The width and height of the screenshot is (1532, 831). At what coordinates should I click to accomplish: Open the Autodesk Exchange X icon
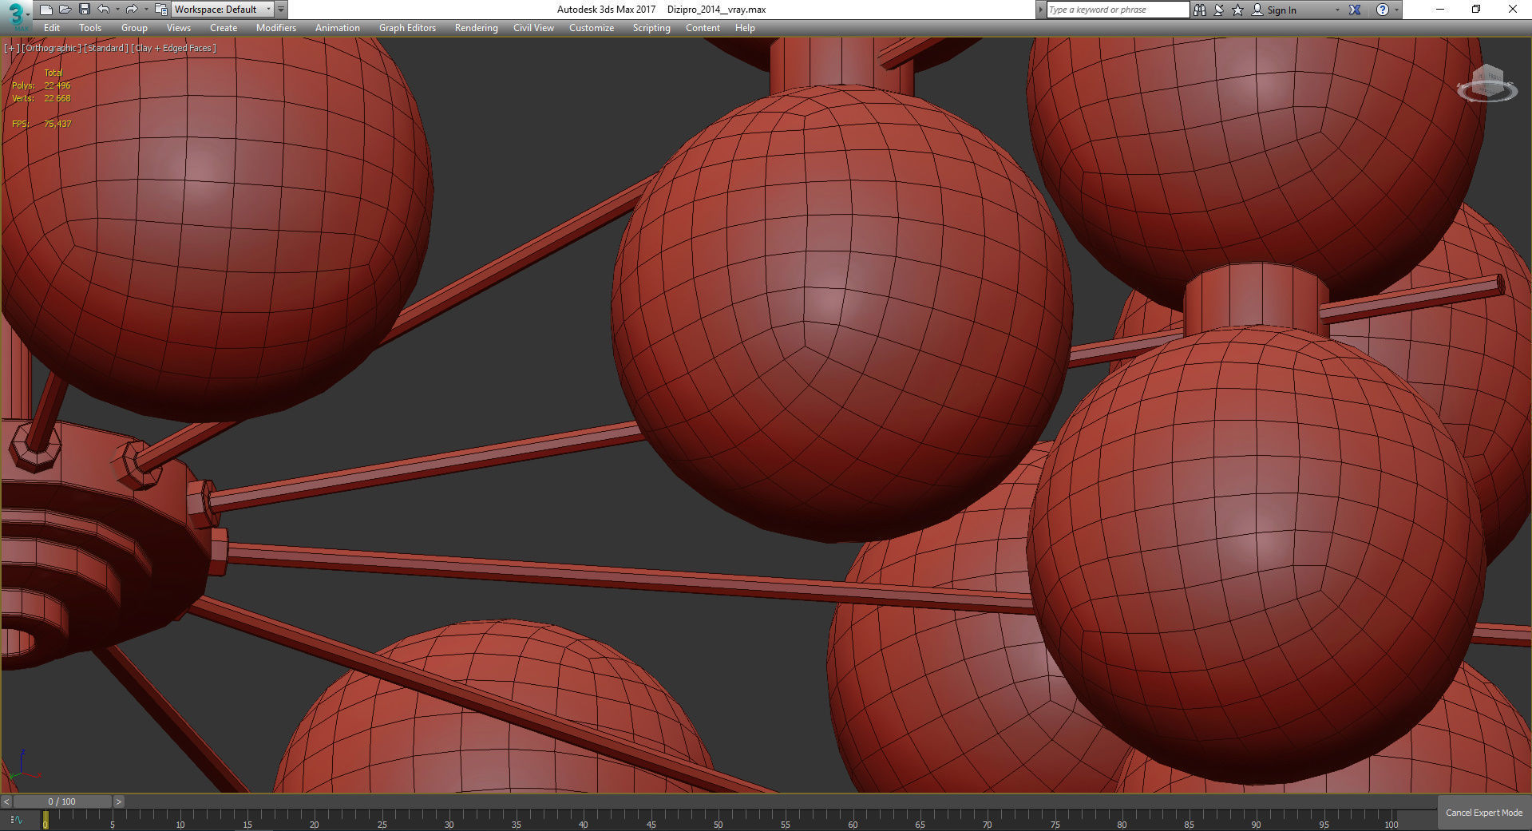1355,10
